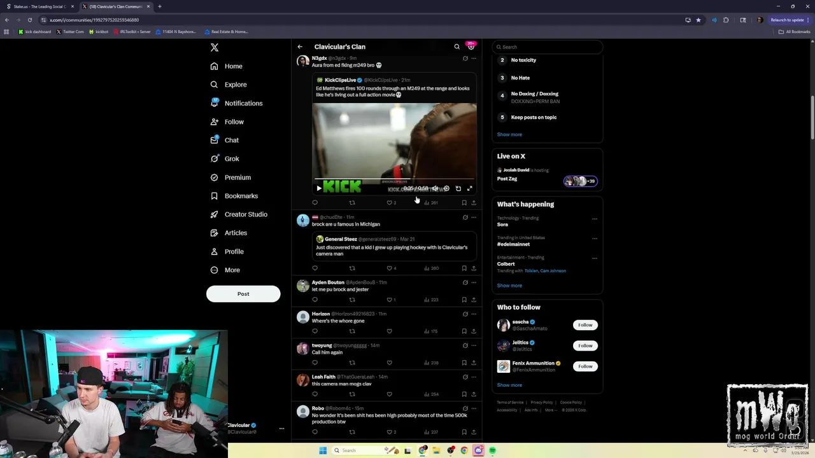Open Bookmarks in sidebar
Image resolution: width=815 pixels, height=458 pixels.
(x=234, y=196)
